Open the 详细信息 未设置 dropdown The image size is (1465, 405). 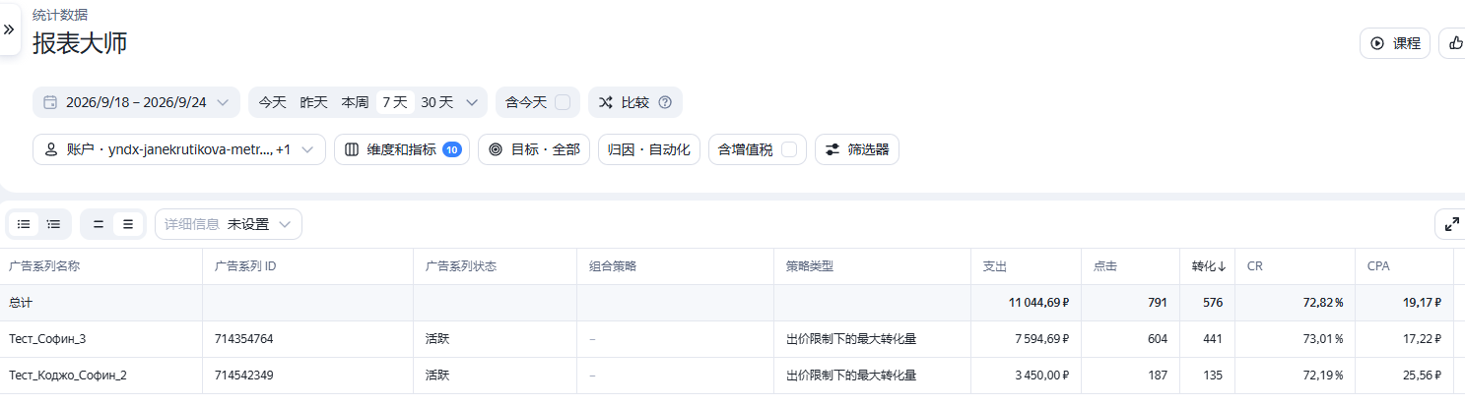229,224
